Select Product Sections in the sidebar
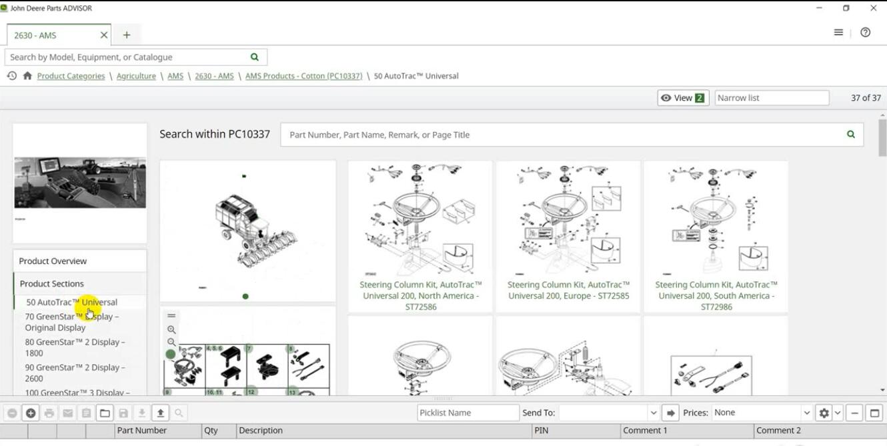 [79, 284]
